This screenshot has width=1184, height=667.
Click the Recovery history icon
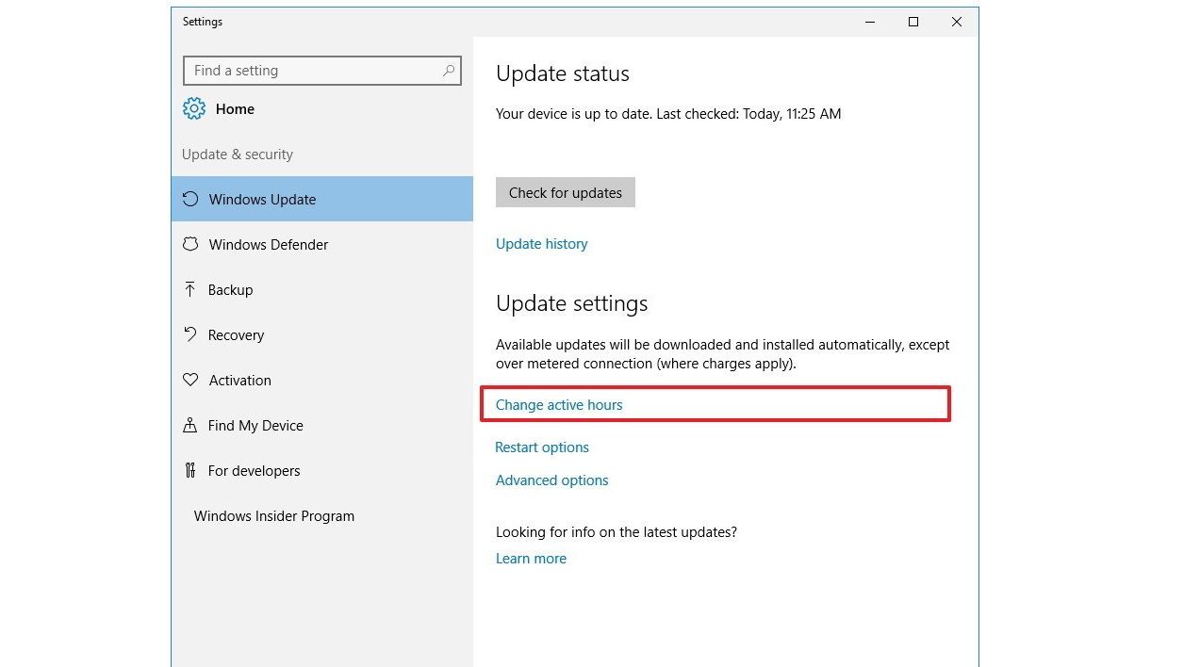coord(190,334)
